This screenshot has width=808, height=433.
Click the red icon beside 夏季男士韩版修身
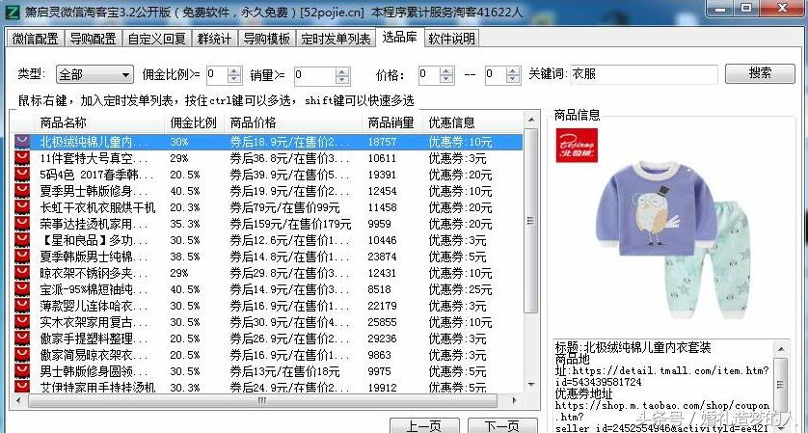22,191
